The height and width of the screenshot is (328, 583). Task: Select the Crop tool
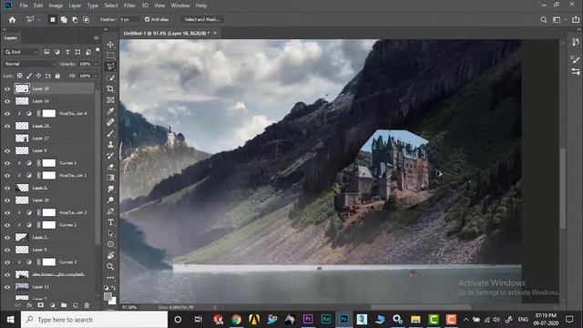110,89
